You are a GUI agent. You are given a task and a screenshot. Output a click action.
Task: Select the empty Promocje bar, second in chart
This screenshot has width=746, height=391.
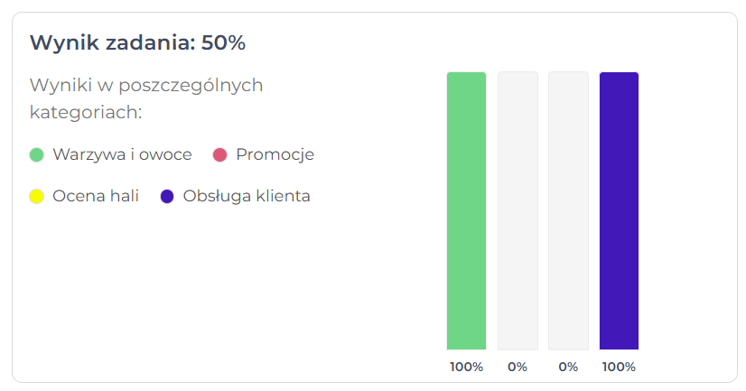coord(518,210)
